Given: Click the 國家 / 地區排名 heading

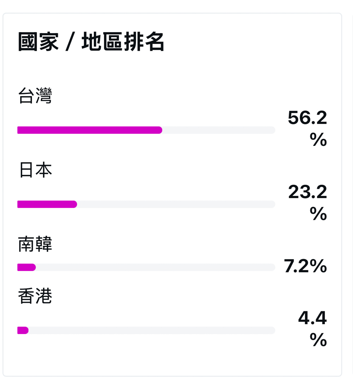Looking at the screenshot, I should [x=91, y=42].
